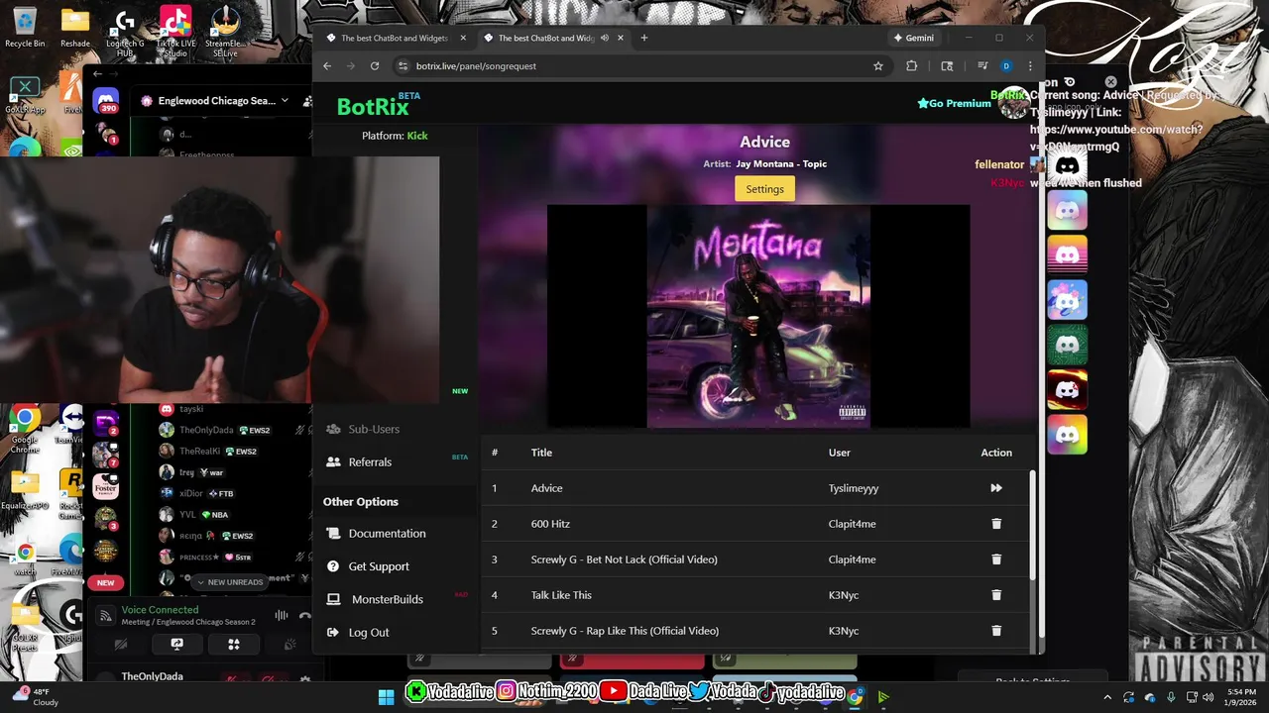This screenshot has height=713, width=1269.
Task: Click Go Premium link
Action: click(954, 103)
